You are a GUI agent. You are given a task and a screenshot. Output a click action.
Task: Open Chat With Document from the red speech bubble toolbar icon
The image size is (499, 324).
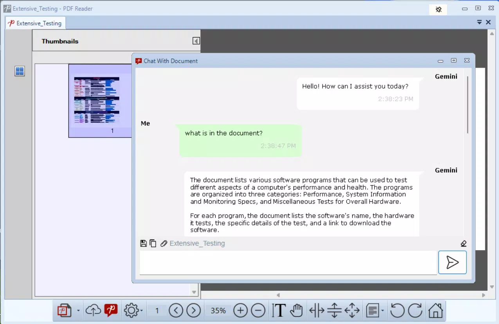[111, 311]
